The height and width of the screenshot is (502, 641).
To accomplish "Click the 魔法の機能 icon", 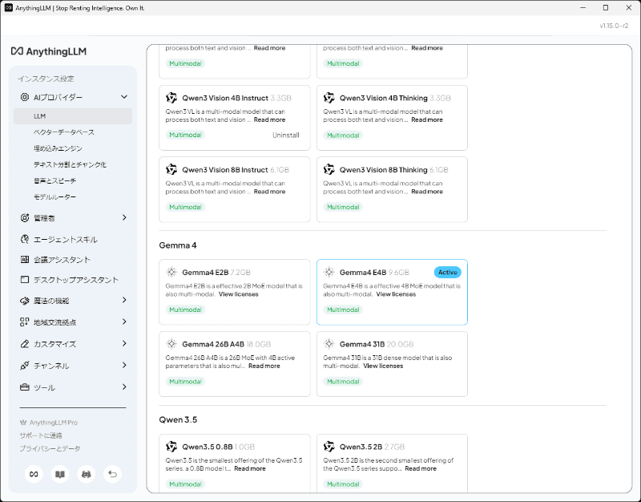I will tap(25, 301).
